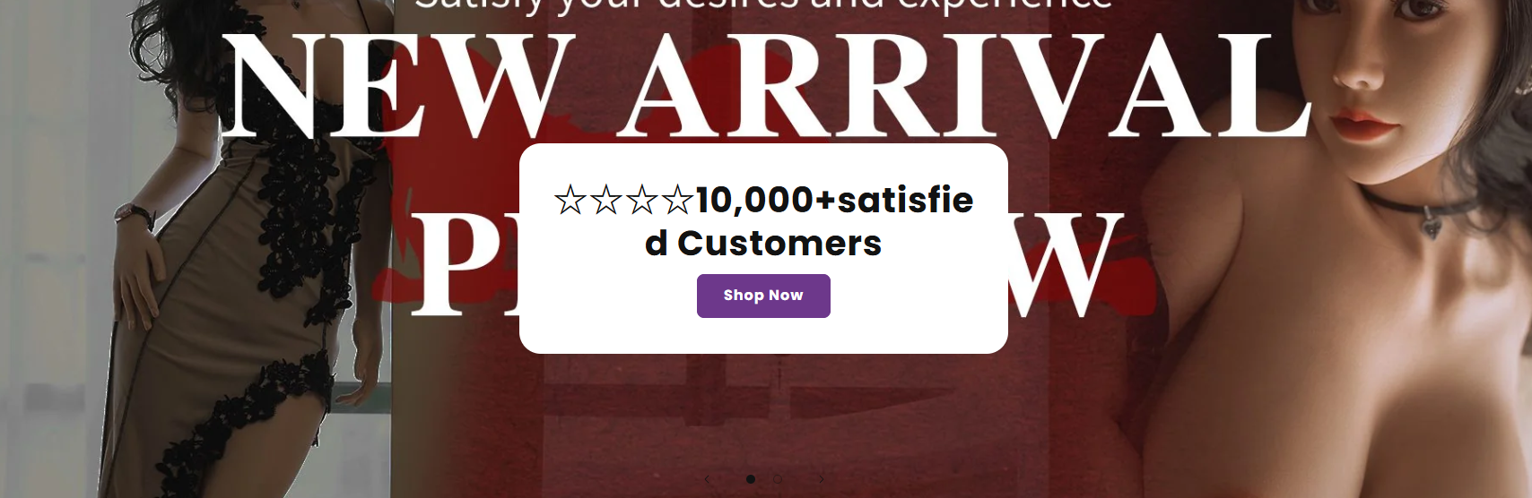
Task: Select the second hollow carousel dot
Action: coord(778,479)
